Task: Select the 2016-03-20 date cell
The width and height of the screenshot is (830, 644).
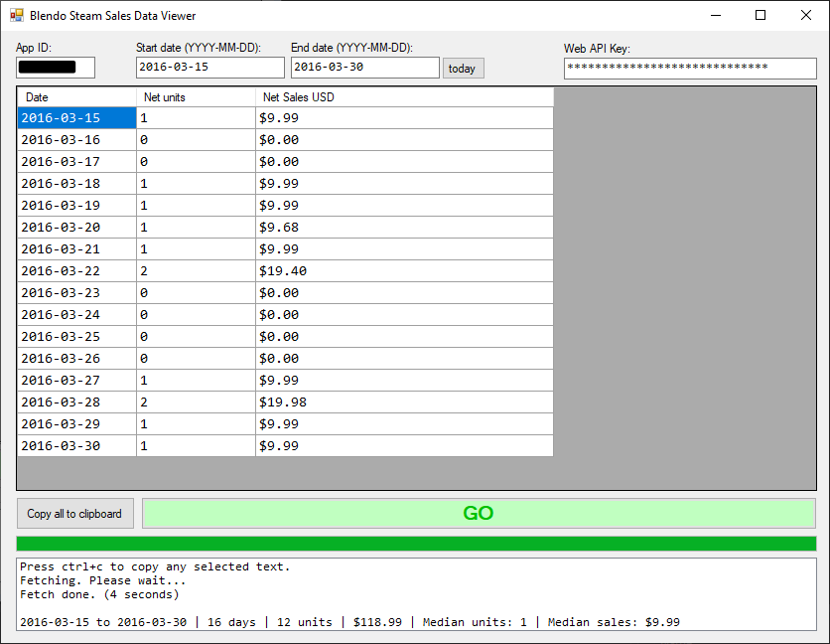Action: tap(76, 227)
